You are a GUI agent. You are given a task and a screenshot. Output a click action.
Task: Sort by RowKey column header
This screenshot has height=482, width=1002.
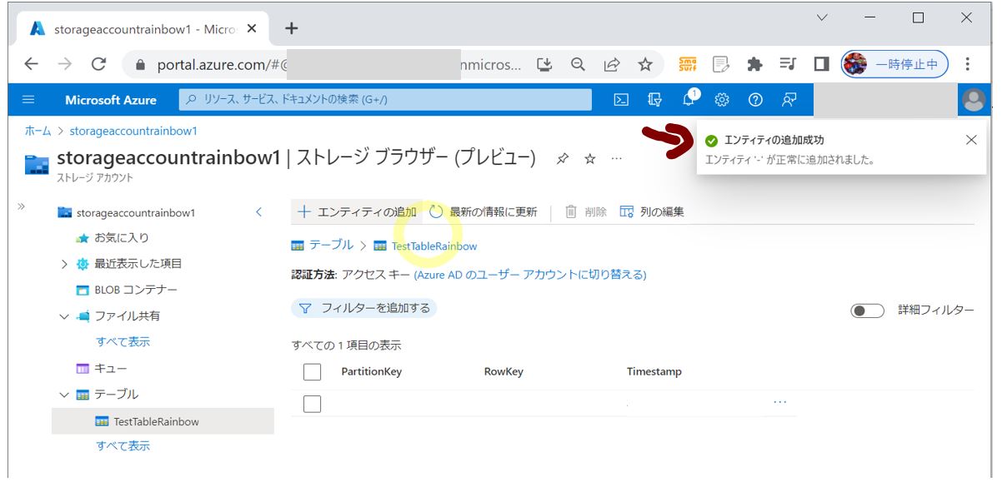tap(504, 372)
